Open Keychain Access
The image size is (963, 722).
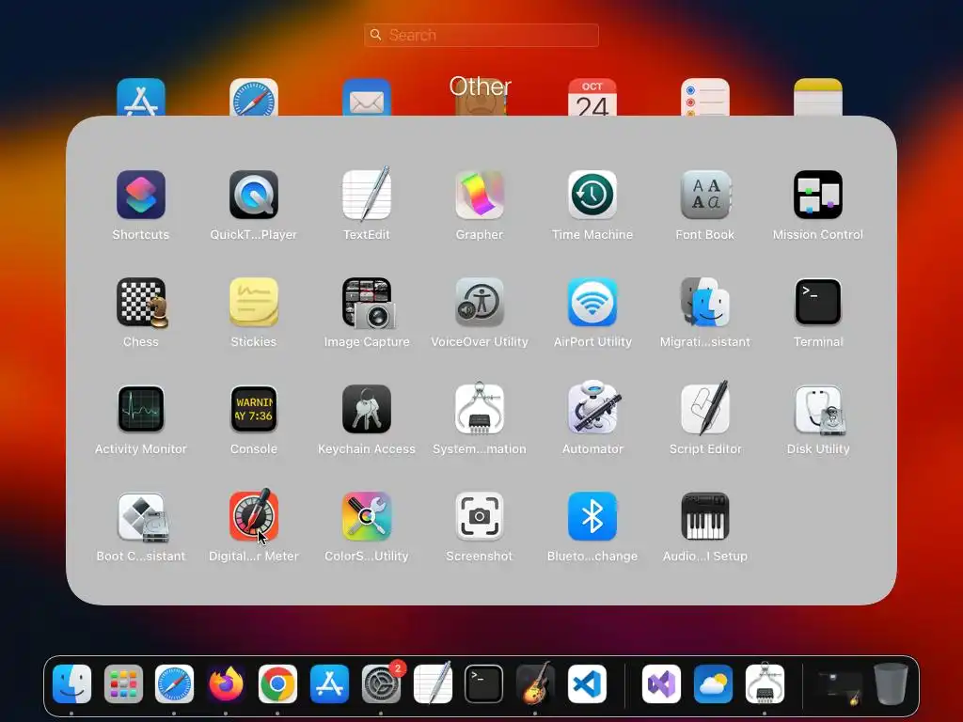click(367, 410)
